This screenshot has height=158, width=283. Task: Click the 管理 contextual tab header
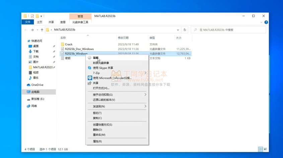[80, 16]
